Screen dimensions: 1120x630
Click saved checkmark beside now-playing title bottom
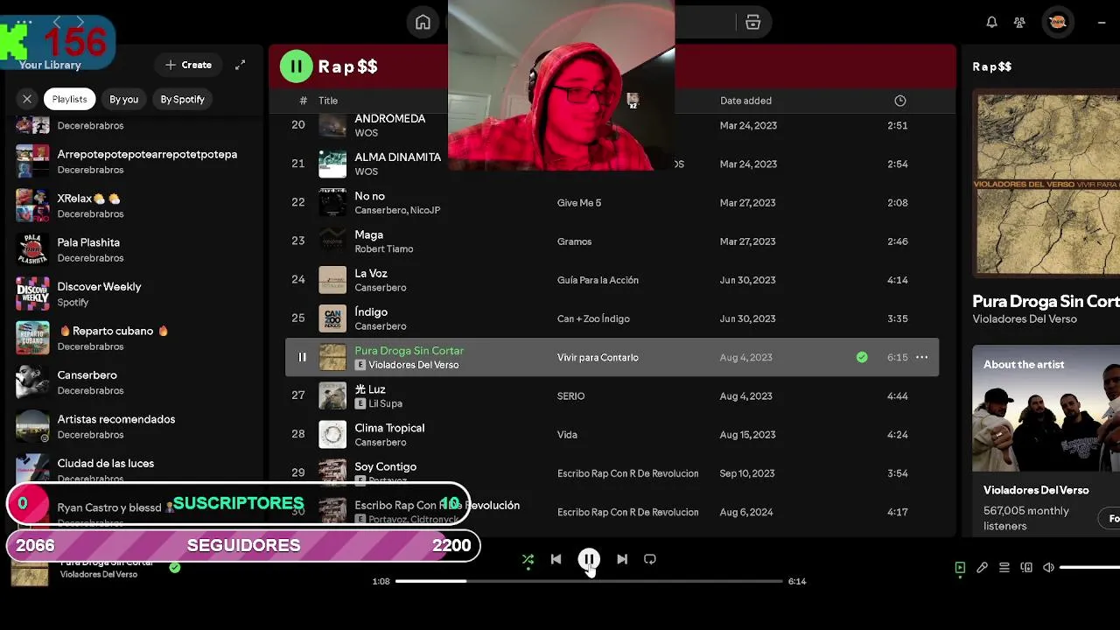tap(175, 568)
